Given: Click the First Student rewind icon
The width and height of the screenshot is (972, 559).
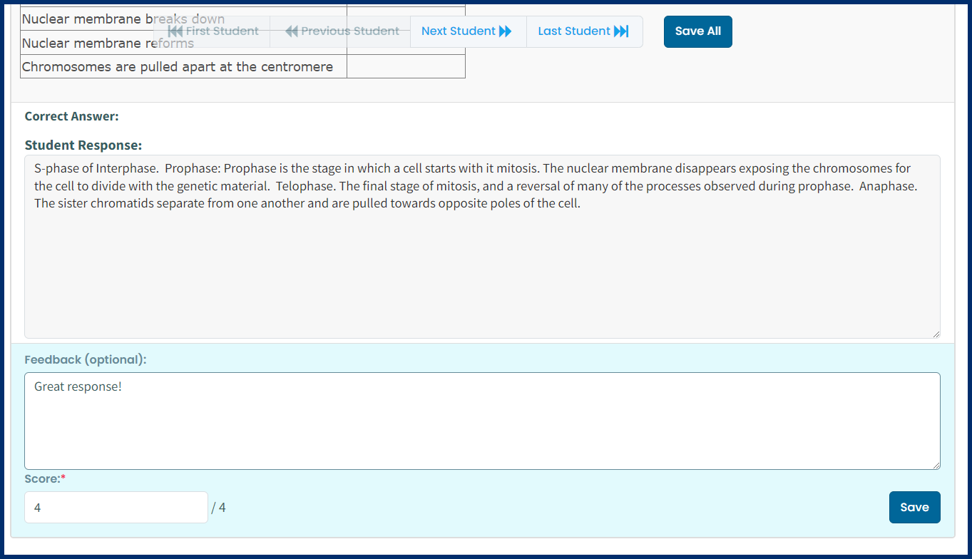Looking at the screenshot, I should click(174, 31).
